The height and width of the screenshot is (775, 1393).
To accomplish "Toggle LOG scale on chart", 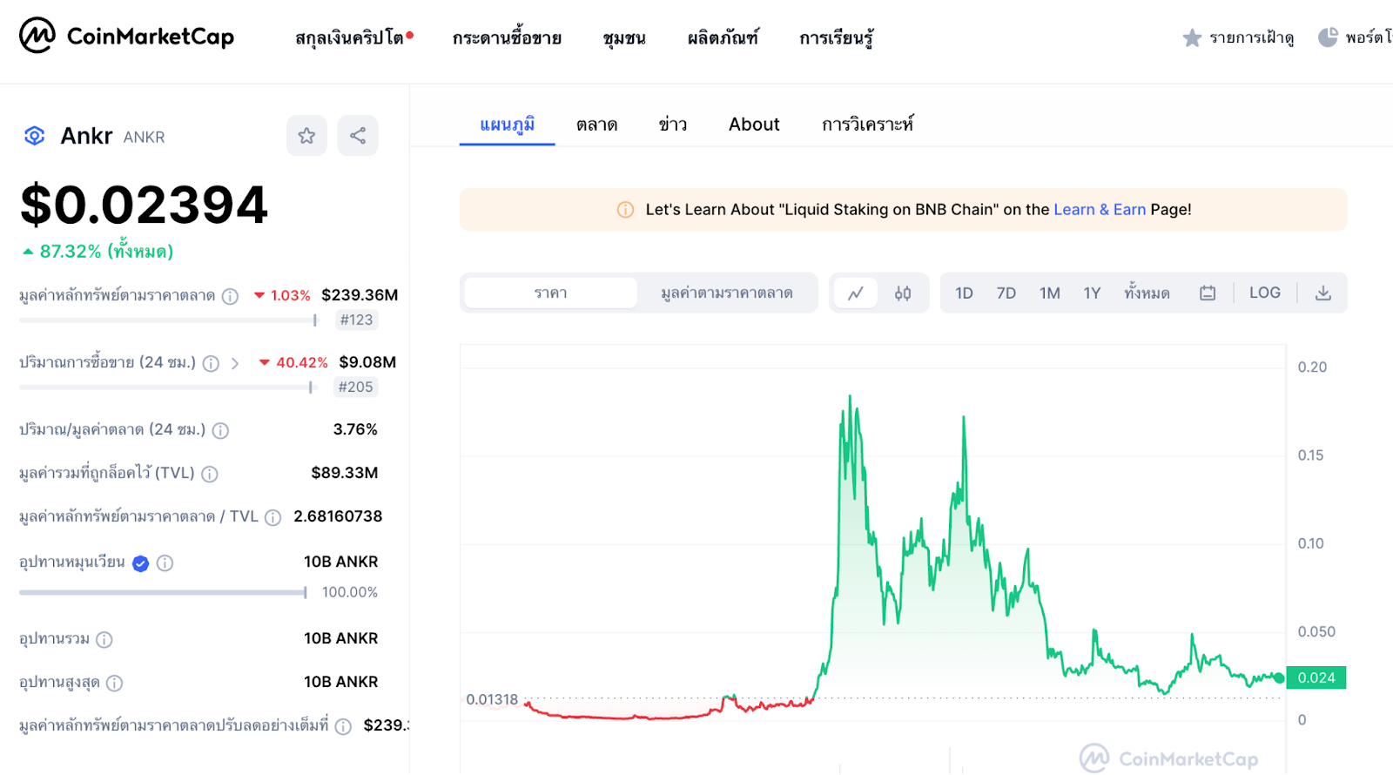I will point(1265,293).
